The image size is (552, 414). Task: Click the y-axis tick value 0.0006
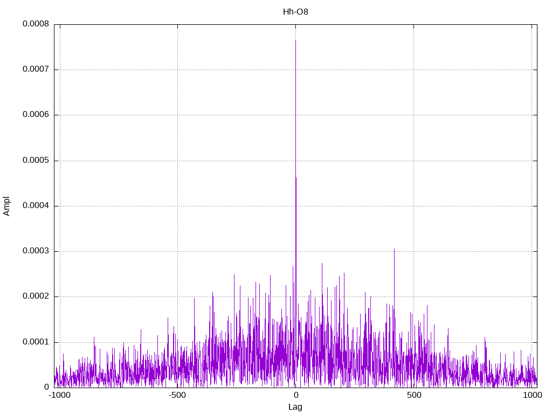[36, 115]
